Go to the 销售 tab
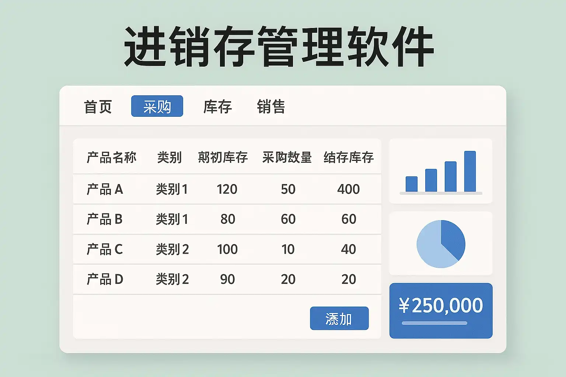The height and width of the screenshot is (377, 566). [271, 107]
